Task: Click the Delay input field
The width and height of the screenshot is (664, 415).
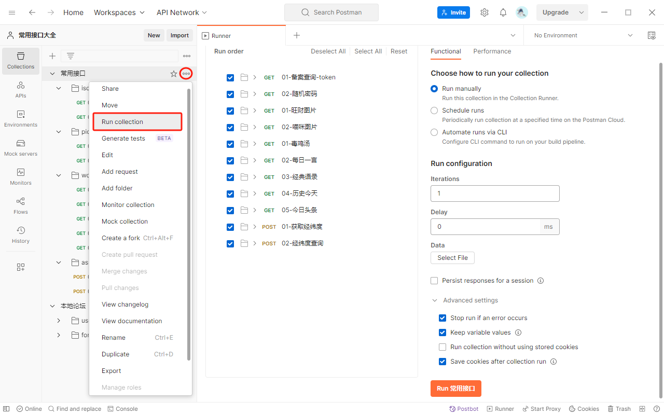Action: (x=486, y=227)
